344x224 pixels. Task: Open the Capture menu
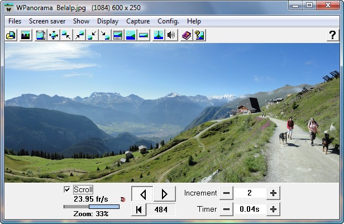pyautogui.click(x=138, y=21)
